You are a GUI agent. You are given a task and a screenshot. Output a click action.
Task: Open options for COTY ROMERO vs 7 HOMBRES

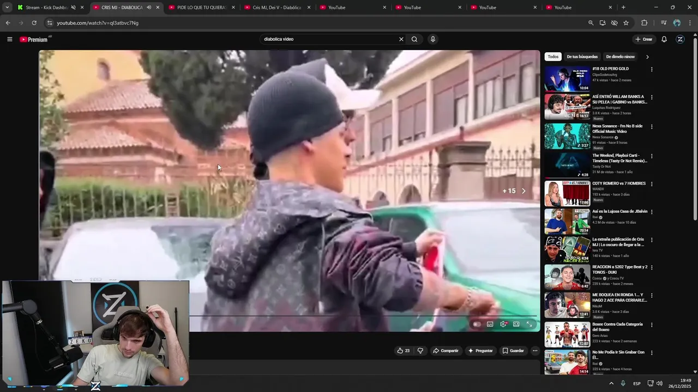[x=652, y=184]
